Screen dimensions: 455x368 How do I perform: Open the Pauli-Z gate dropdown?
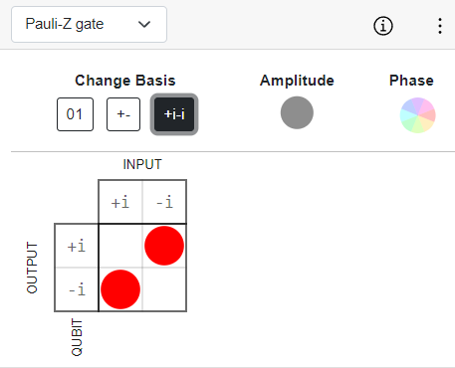click(x=89, y=24)
